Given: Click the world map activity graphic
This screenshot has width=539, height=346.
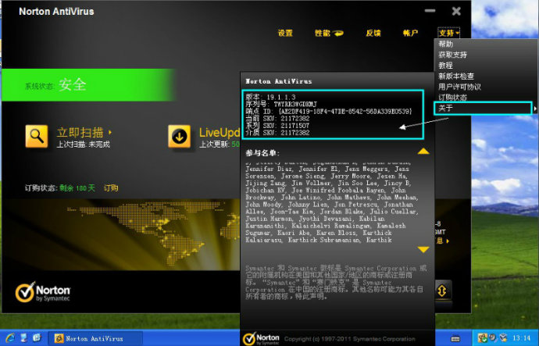Looking at the screenshot, I should [x=121, y=234].
